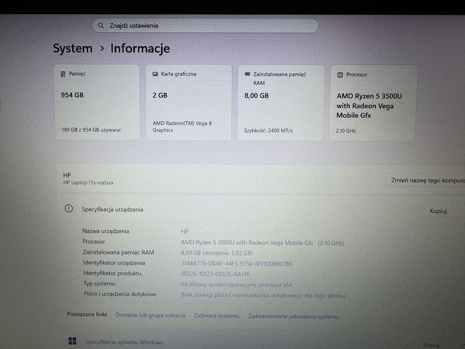Click AMD Radeon(TM) Vega 8 Graphics text

pos(182,127)
